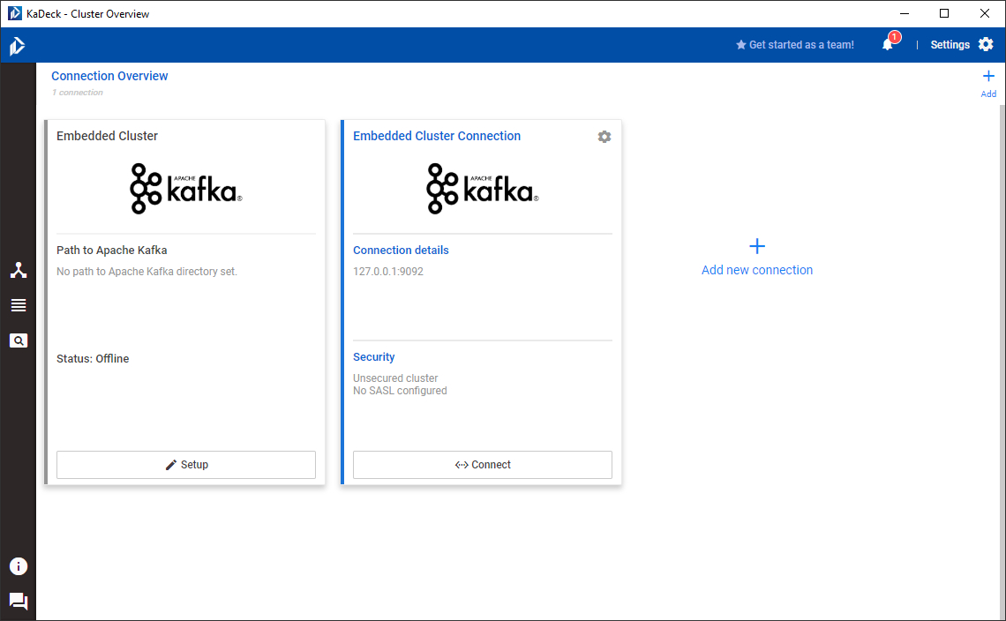Screen dimensions: 1006x621
Task: Click the Connect button
Action: pyautogui.click(x=483, y=465)
